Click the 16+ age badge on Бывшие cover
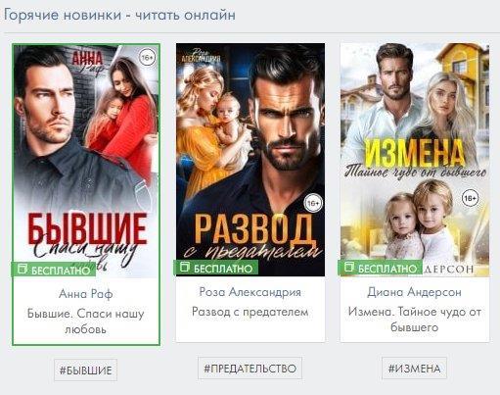Screen dimensions: 500x395 tap(148, 58)
